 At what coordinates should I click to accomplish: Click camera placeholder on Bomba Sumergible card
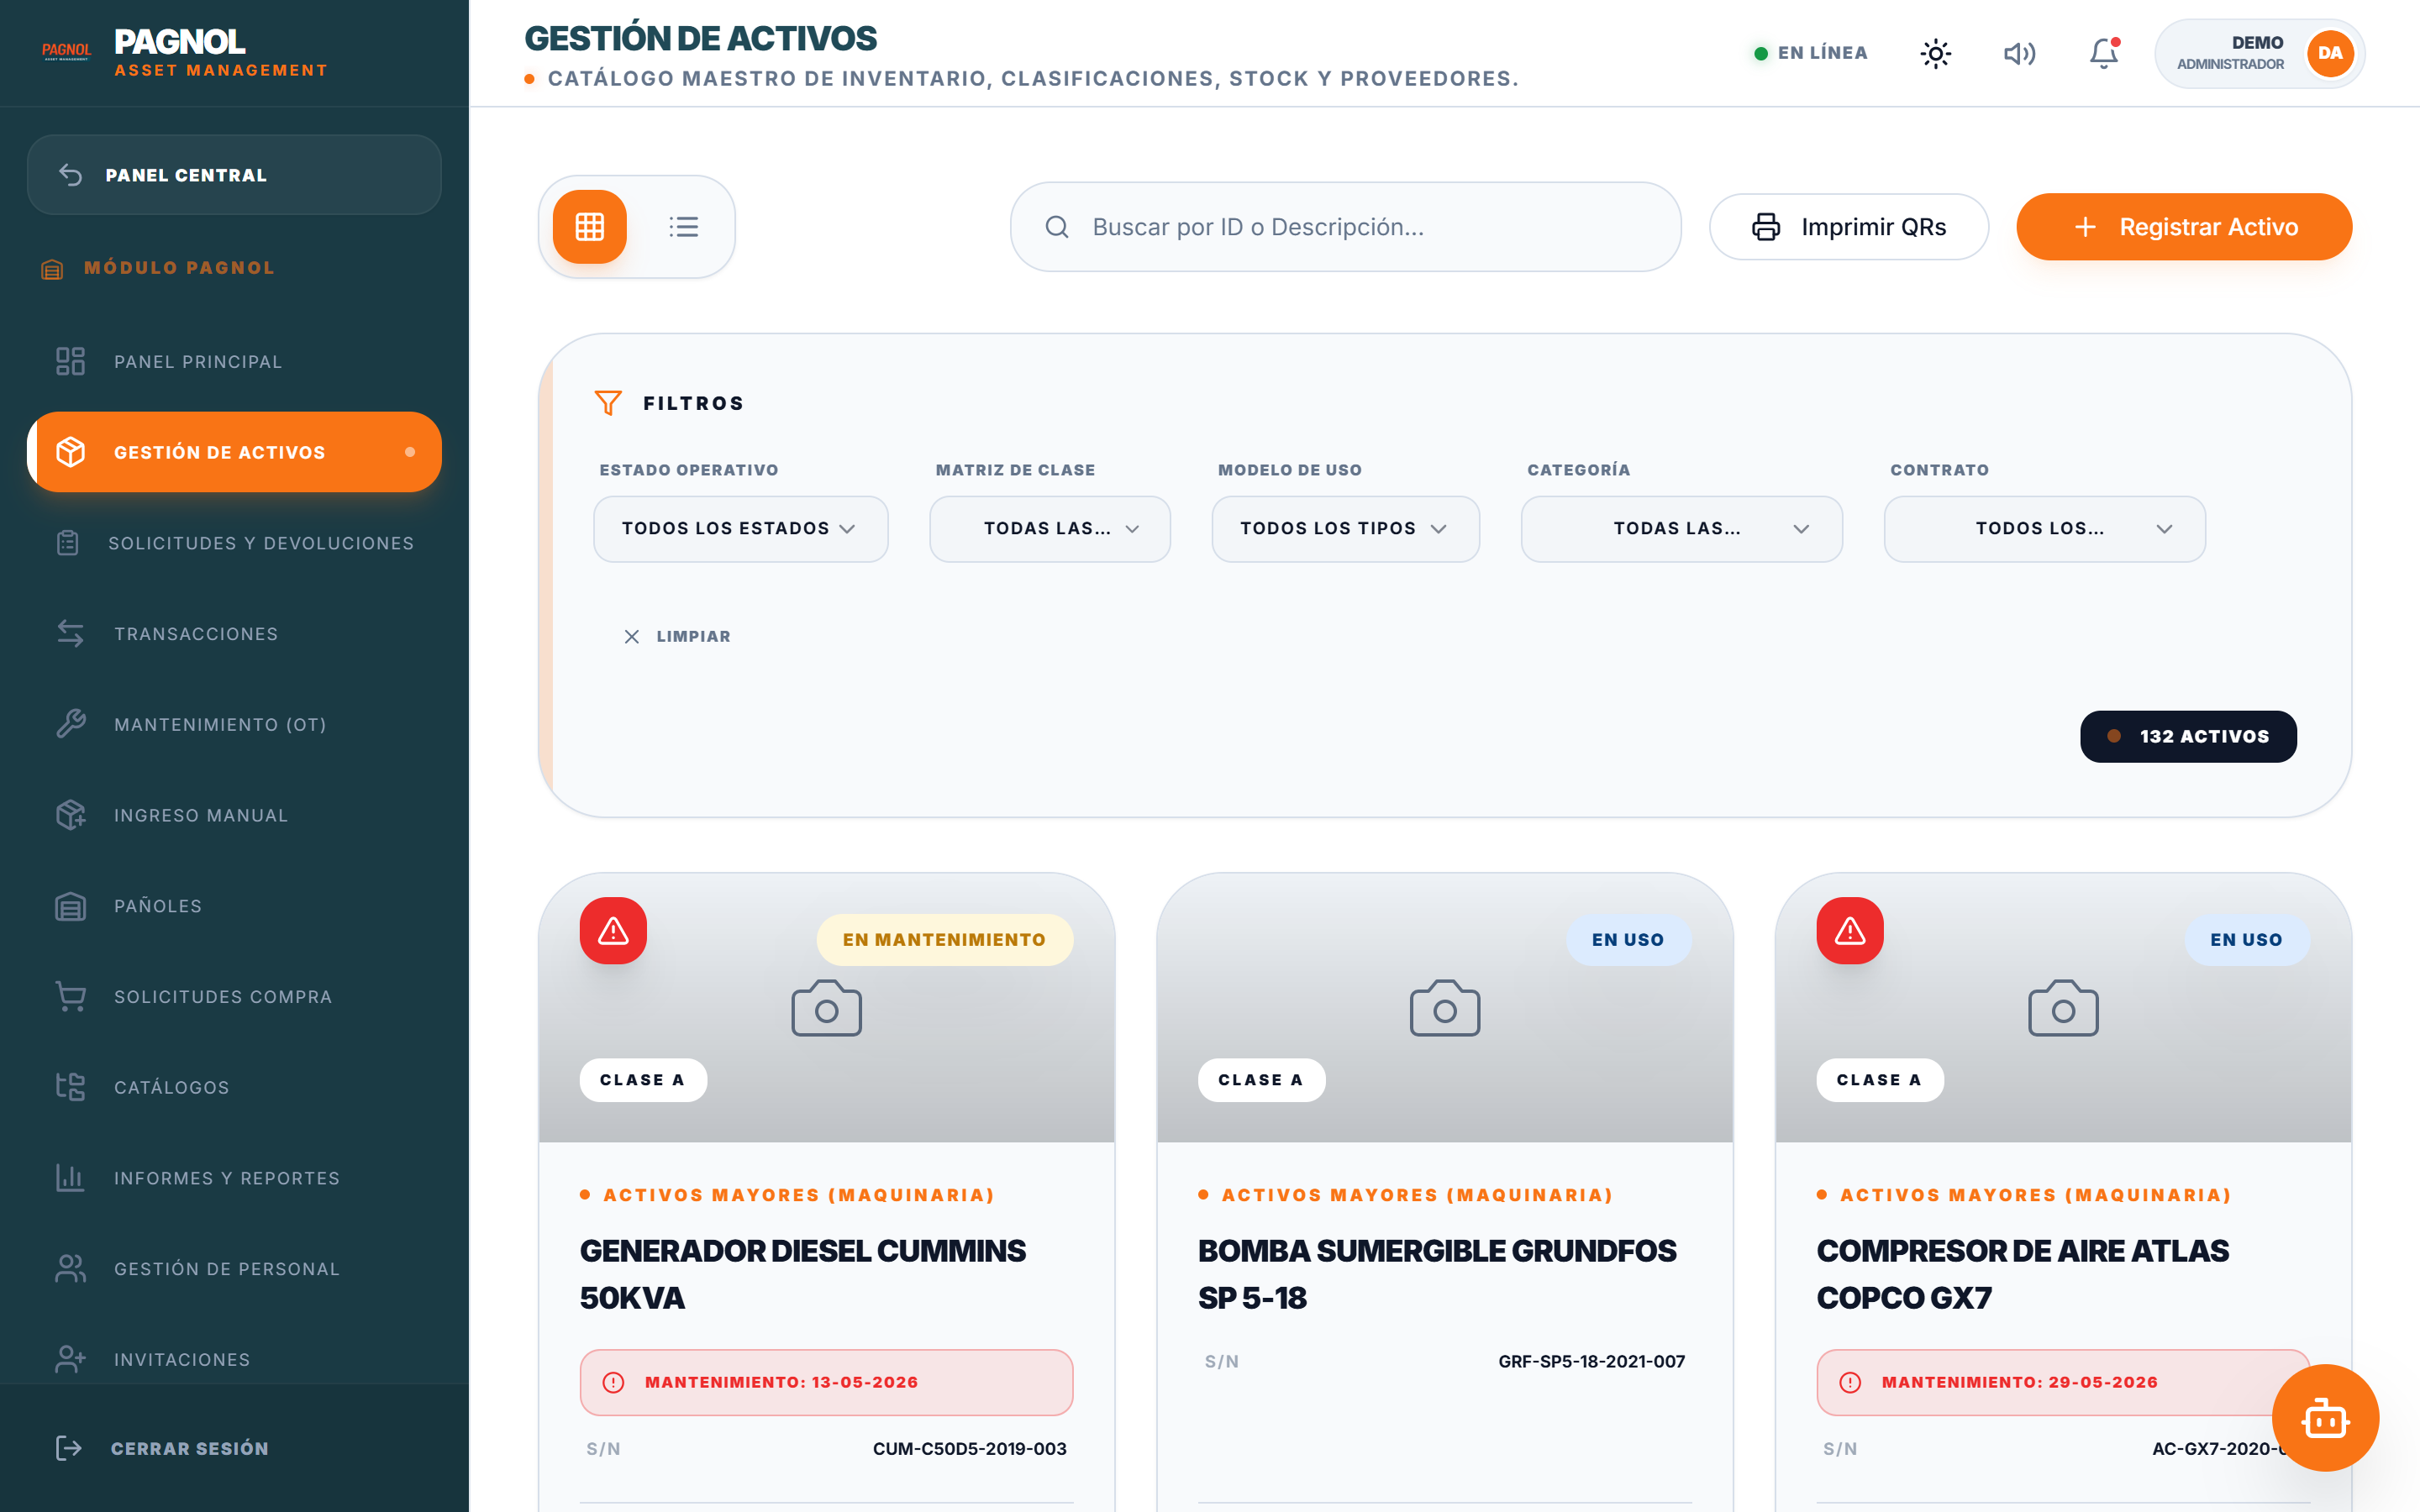point(1444,1008)
